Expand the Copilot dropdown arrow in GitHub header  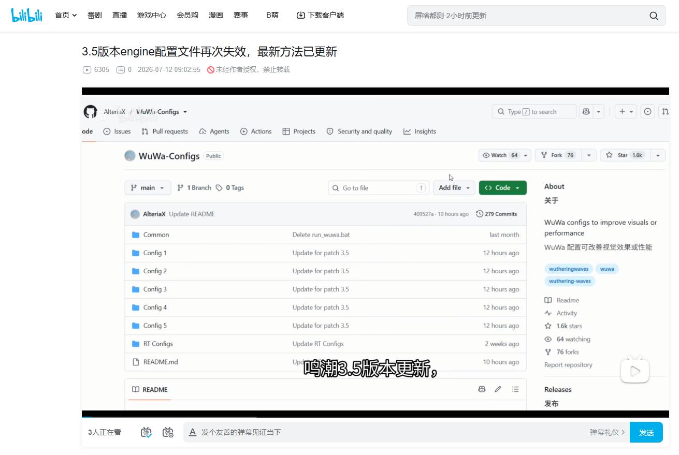click(x=599, y=112)
